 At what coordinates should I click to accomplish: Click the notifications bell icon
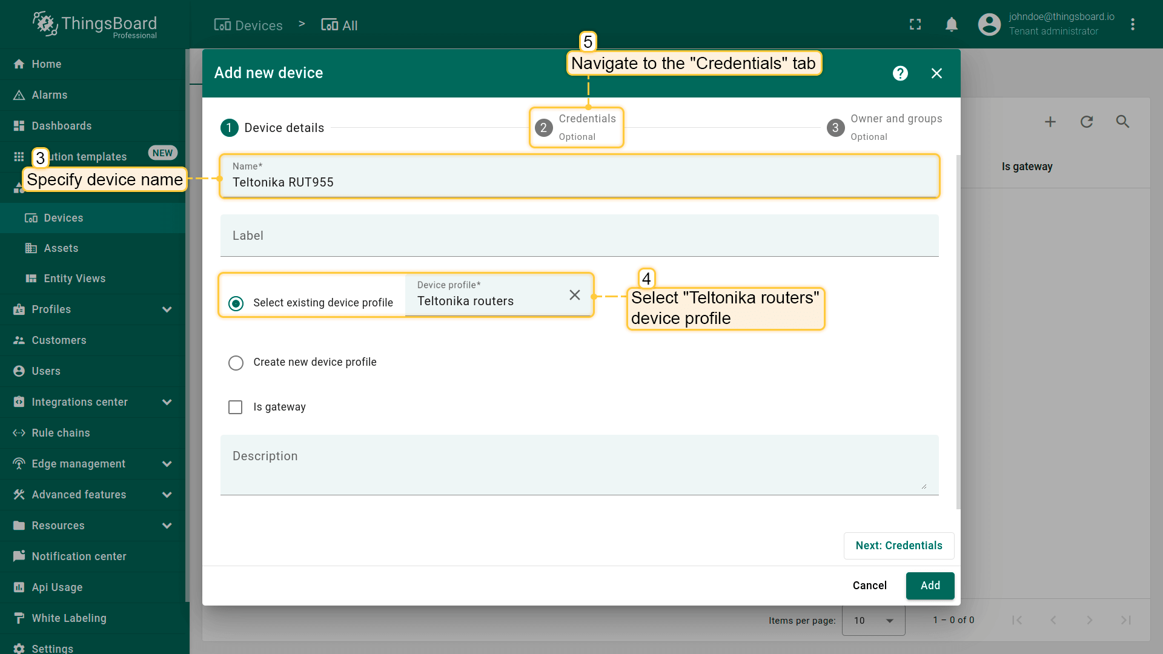[x=952, y=24]
